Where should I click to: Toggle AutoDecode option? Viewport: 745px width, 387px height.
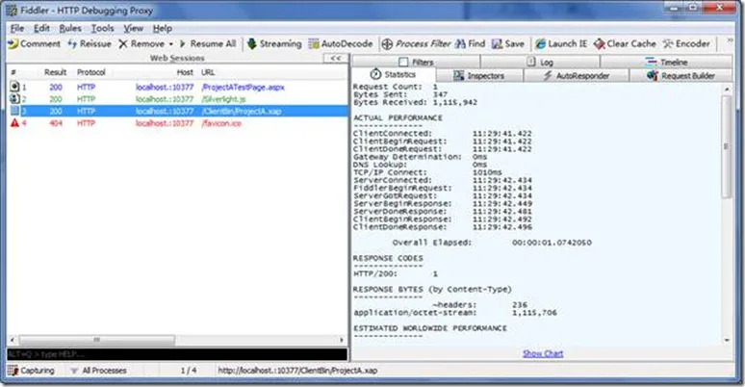pyautogui.click(x=340, y=43)
